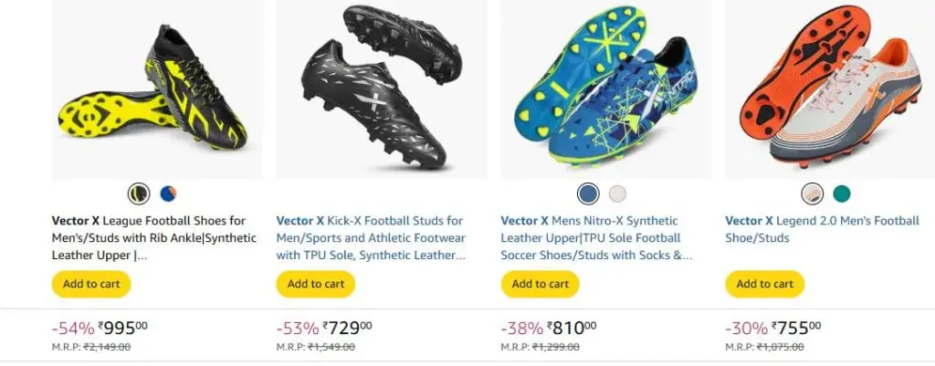Choose white color swatch for Nitro-X shoes
Viewport: 935px width, 366px height.
[x=618, y=193]
